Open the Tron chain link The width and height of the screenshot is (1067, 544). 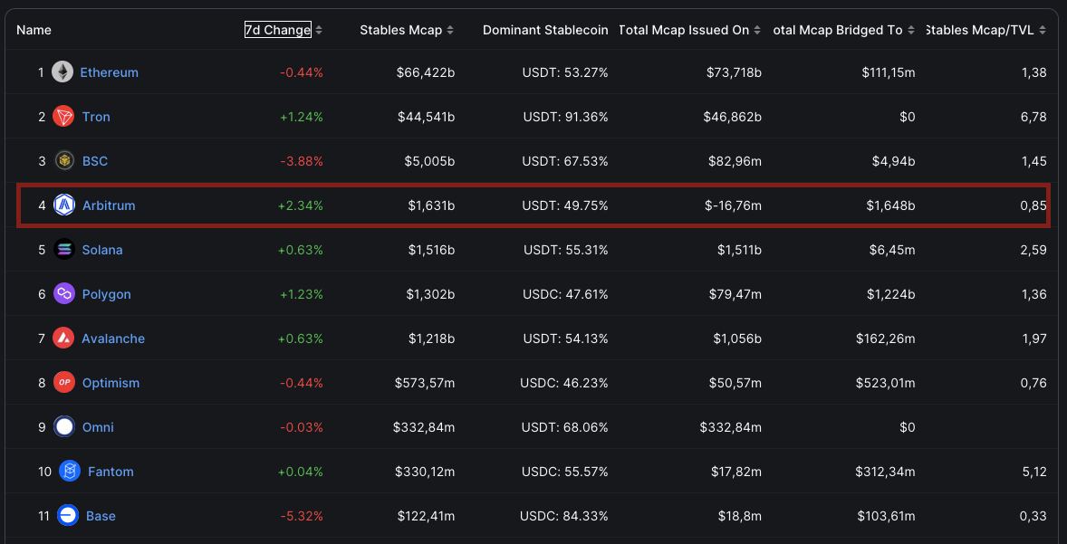pyautogui.click(x=96, y=117)
